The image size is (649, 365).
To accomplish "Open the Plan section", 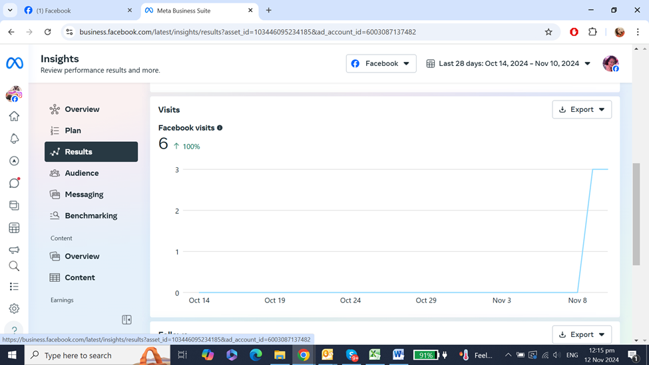I will point(91,131).
